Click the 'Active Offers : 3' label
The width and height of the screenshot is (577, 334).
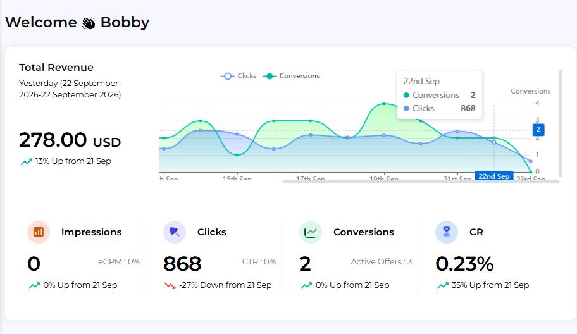(x=382, y=261)
